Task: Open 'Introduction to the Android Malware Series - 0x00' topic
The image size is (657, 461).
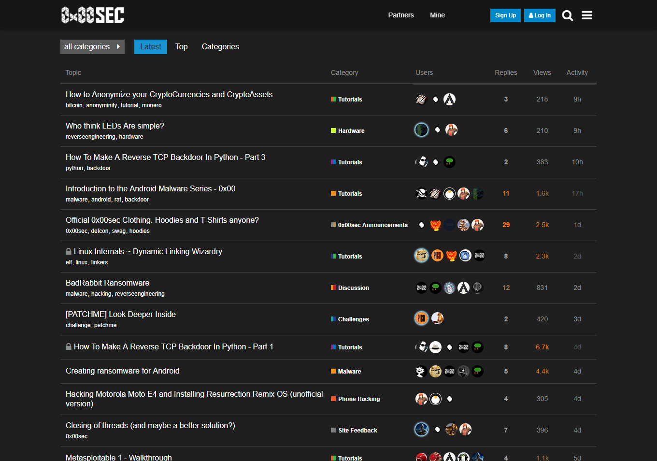Action: point(151,188)
